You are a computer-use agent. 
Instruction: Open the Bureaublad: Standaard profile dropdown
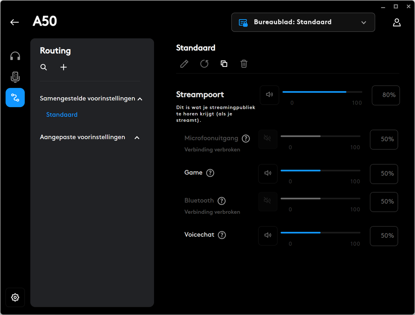(303, 22)
